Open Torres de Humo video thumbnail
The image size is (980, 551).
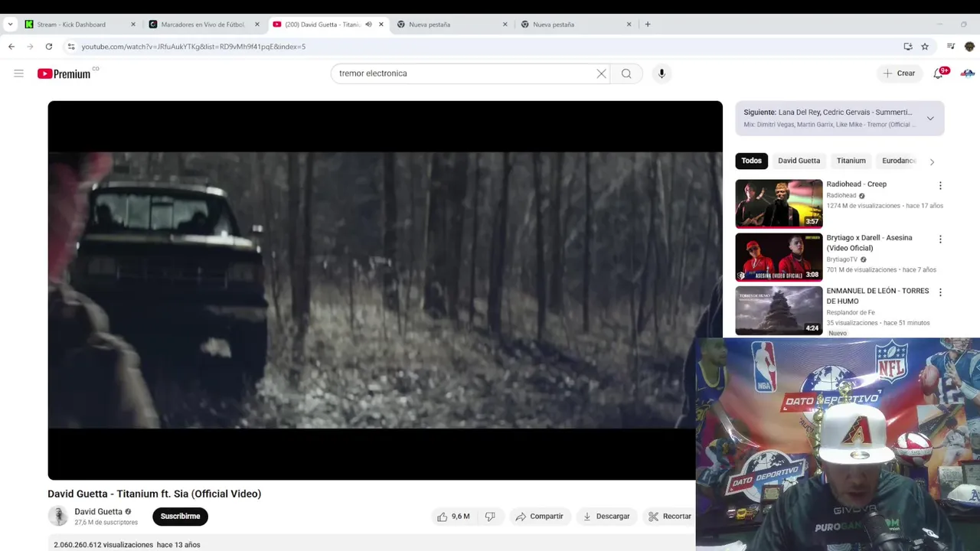779,311
